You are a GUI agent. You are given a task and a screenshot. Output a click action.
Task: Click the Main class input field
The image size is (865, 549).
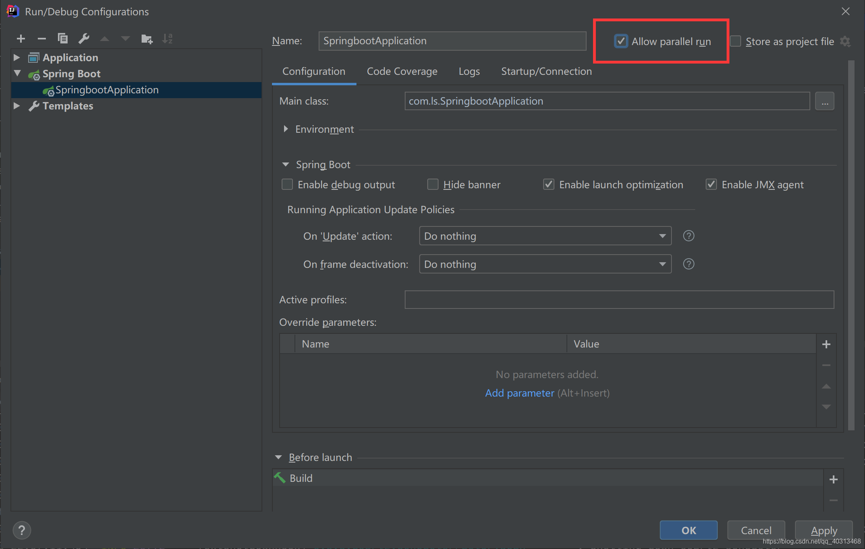(x=607, y=101)
